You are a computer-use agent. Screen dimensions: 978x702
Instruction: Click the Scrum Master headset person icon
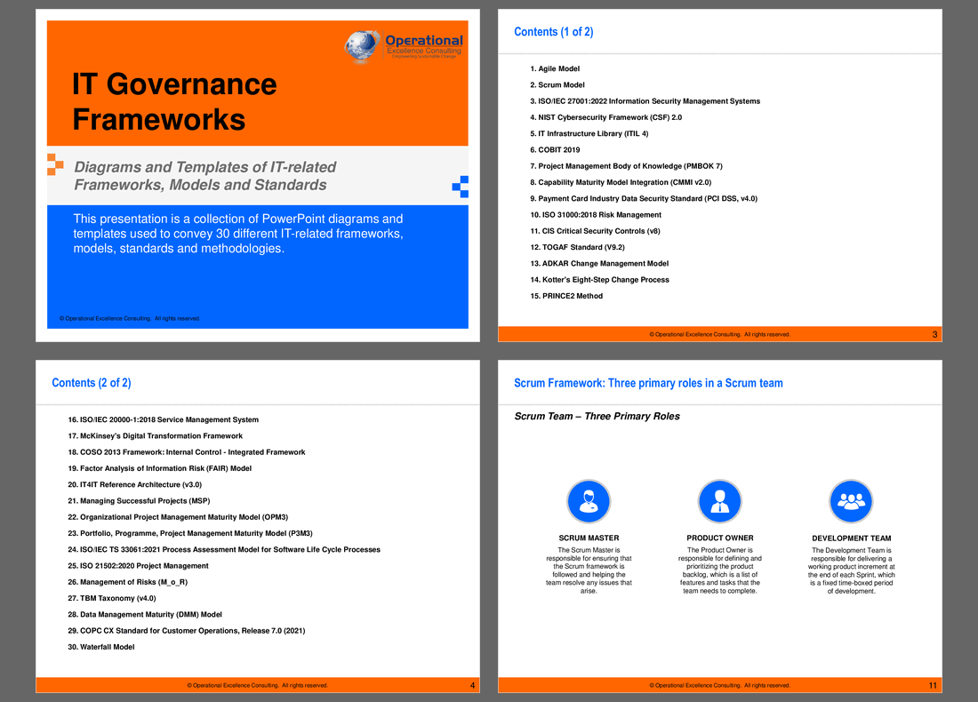pyautogui.click(x=589, y=501)
